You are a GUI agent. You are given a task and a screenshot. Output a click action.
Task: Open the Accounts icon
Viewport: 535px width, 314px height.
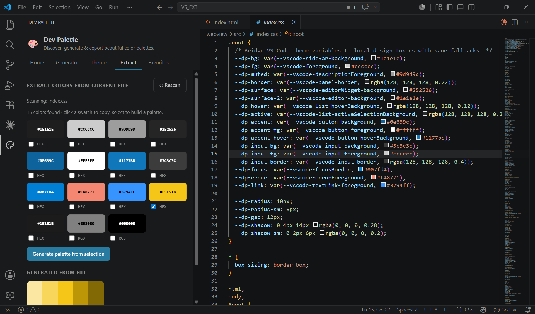click(10, 275)
